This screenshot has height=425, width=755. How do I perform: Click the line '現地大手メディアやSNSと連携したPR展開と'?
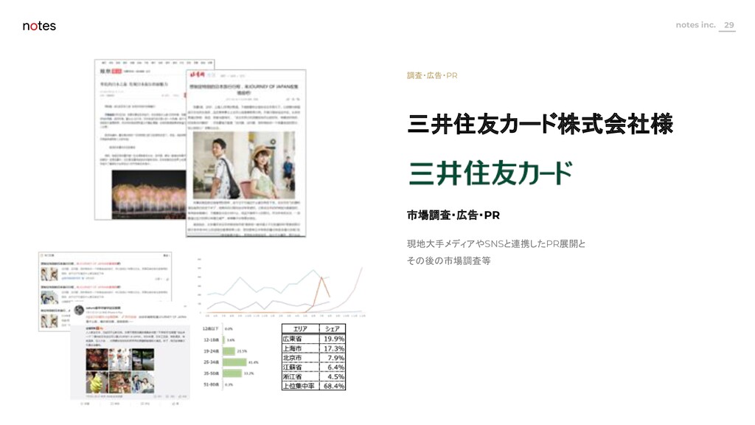click(496, 243)
